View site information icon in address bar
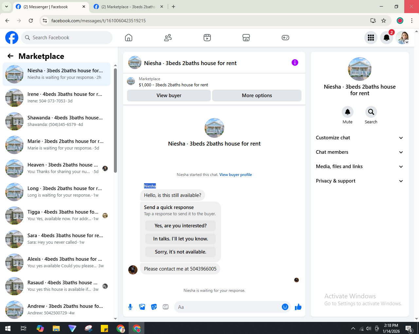419x334 pixels. click(45, 21)
